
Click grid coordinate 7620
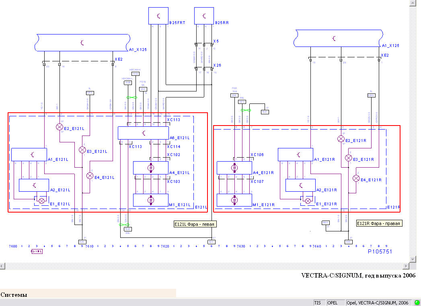coord(165,246)
